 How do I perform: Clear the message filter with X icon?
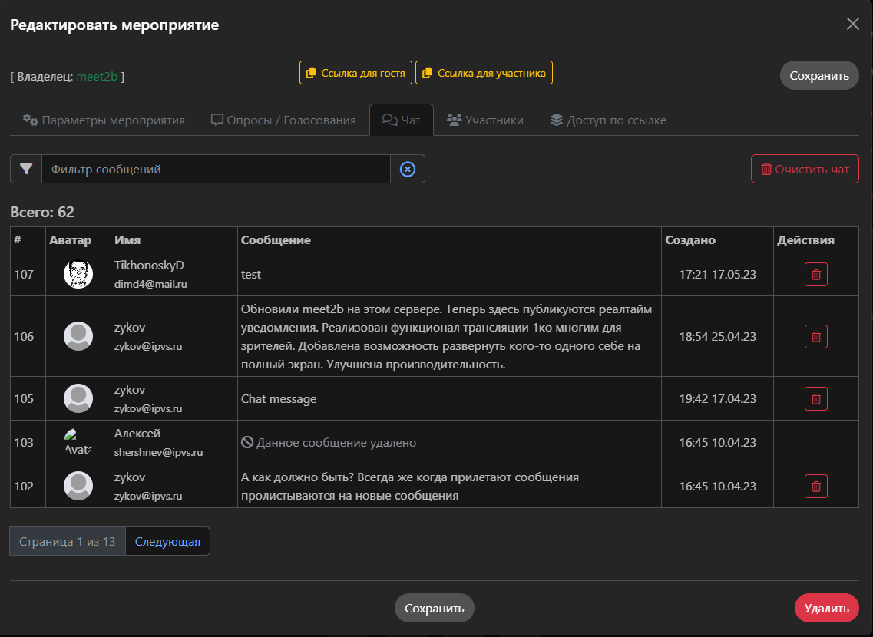tap(408, 169)
